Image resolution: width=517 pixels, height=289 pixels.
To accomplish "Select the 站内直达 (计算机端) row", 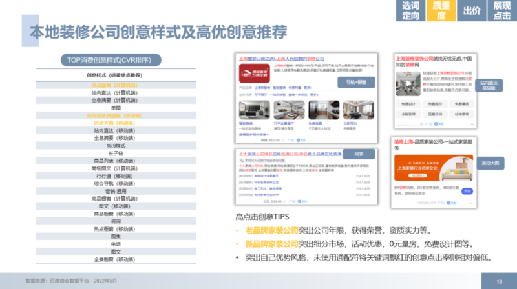I will coord(116,93).
